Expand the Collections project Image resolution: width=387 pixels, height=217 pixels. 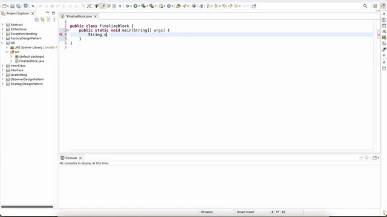2,29
